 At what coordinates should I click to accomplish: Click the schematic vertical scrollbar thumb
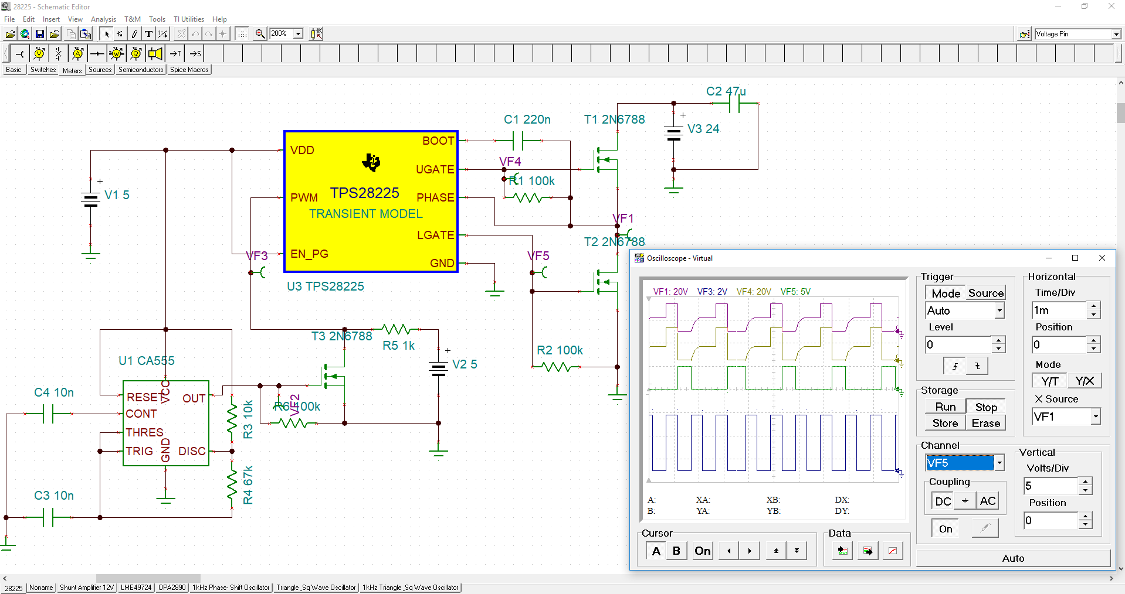pyautogui.click(x=1120, y=112)
